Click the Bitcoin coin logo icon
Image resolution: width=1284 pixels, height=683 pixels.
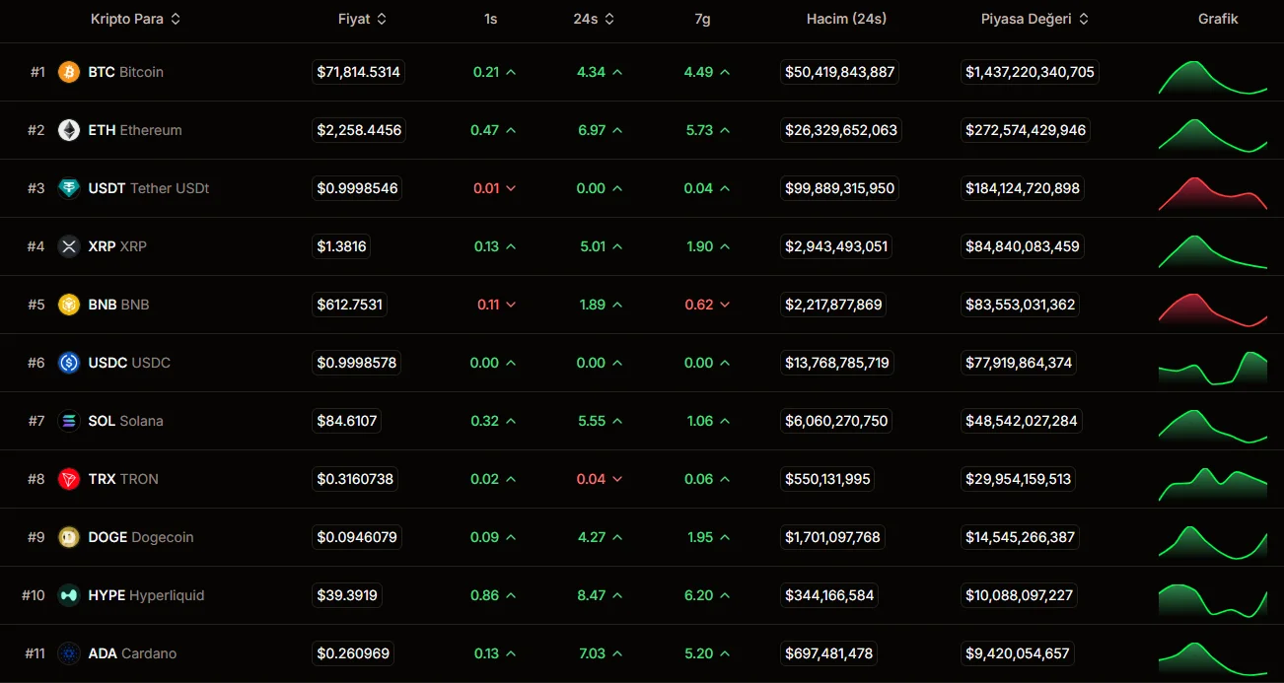point(69,72)
